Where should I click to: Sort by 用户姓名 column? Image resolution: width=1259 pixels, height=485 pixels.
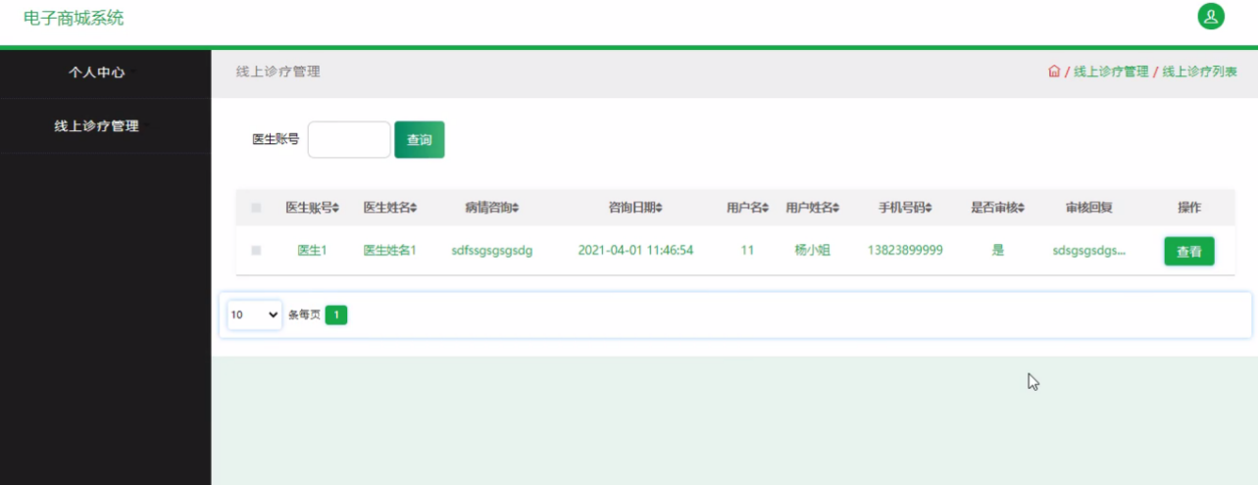pos(813,208)
